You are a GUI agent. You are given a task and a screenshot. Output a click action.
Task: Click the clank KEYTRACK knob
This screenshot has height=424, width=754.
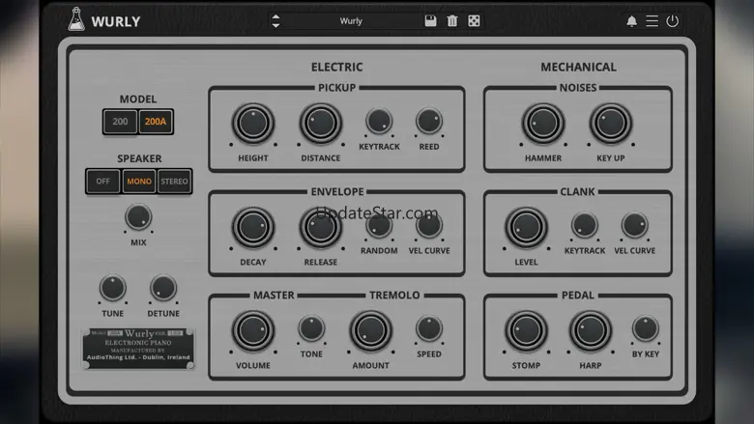(x=585, y=225)
